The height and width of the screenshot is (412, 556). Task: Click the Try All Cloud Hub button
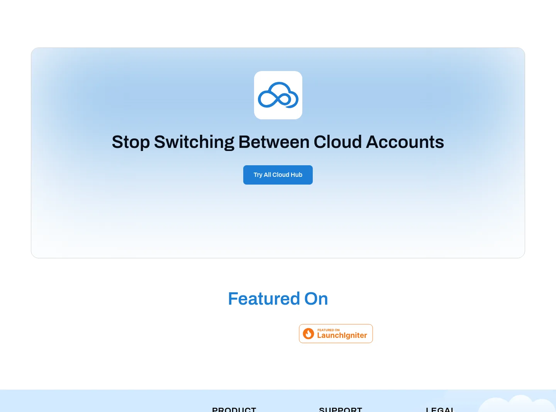click(x=278, y=175)
